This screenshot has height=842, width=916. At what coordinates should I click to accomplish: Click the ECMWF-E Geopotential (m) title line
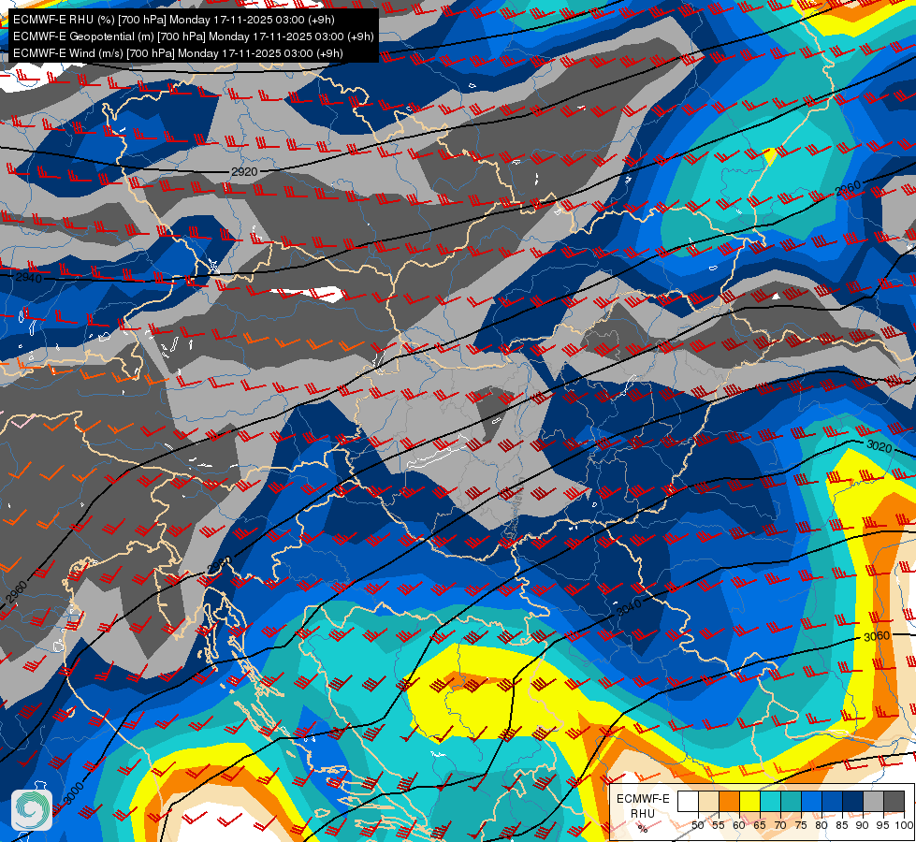[x=193, y=36]
